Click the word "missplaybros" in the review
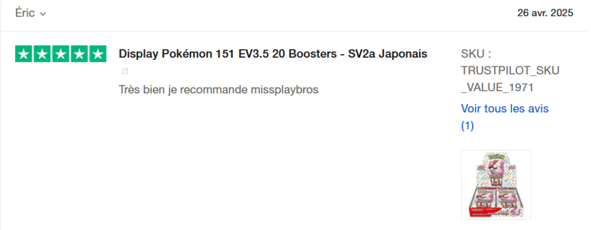Image resolution: width=591 pixels, height=230 pixels. [x=285, y=89]
